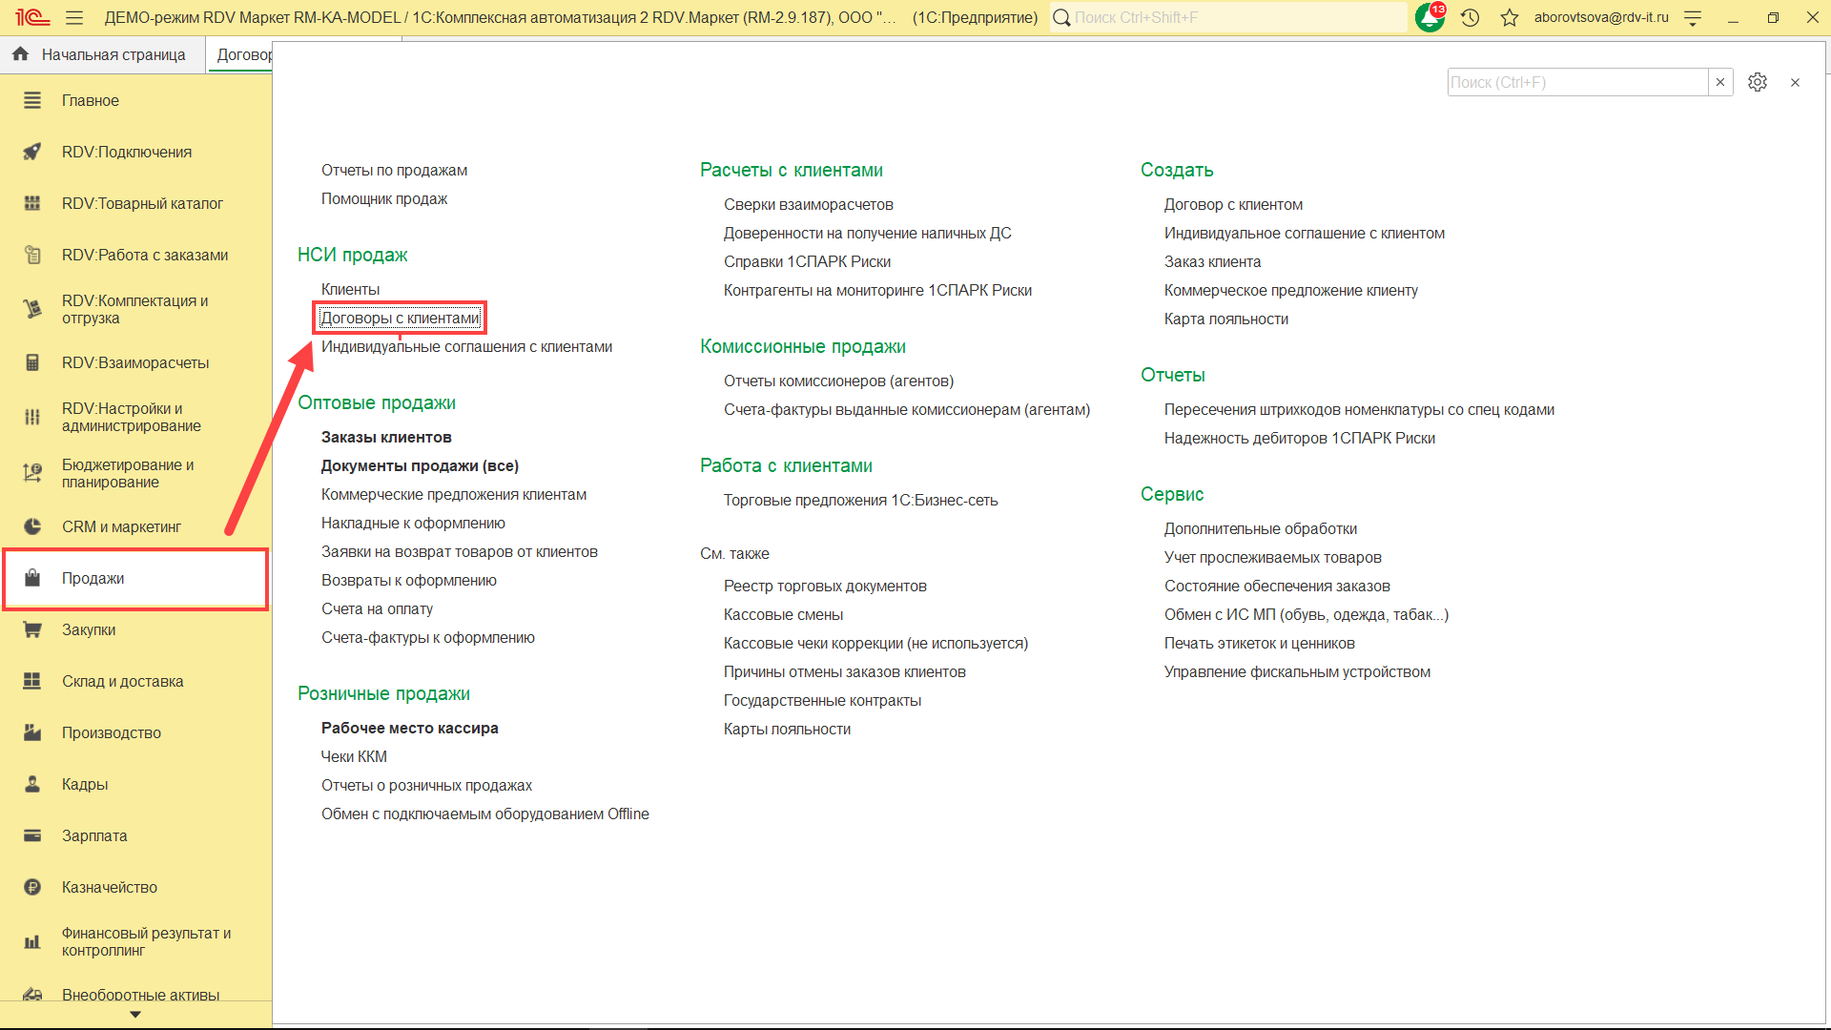Viewport: 1831px width, 1030px height.
Task: Select the Продажи section
Action: (x=93, y=578)
